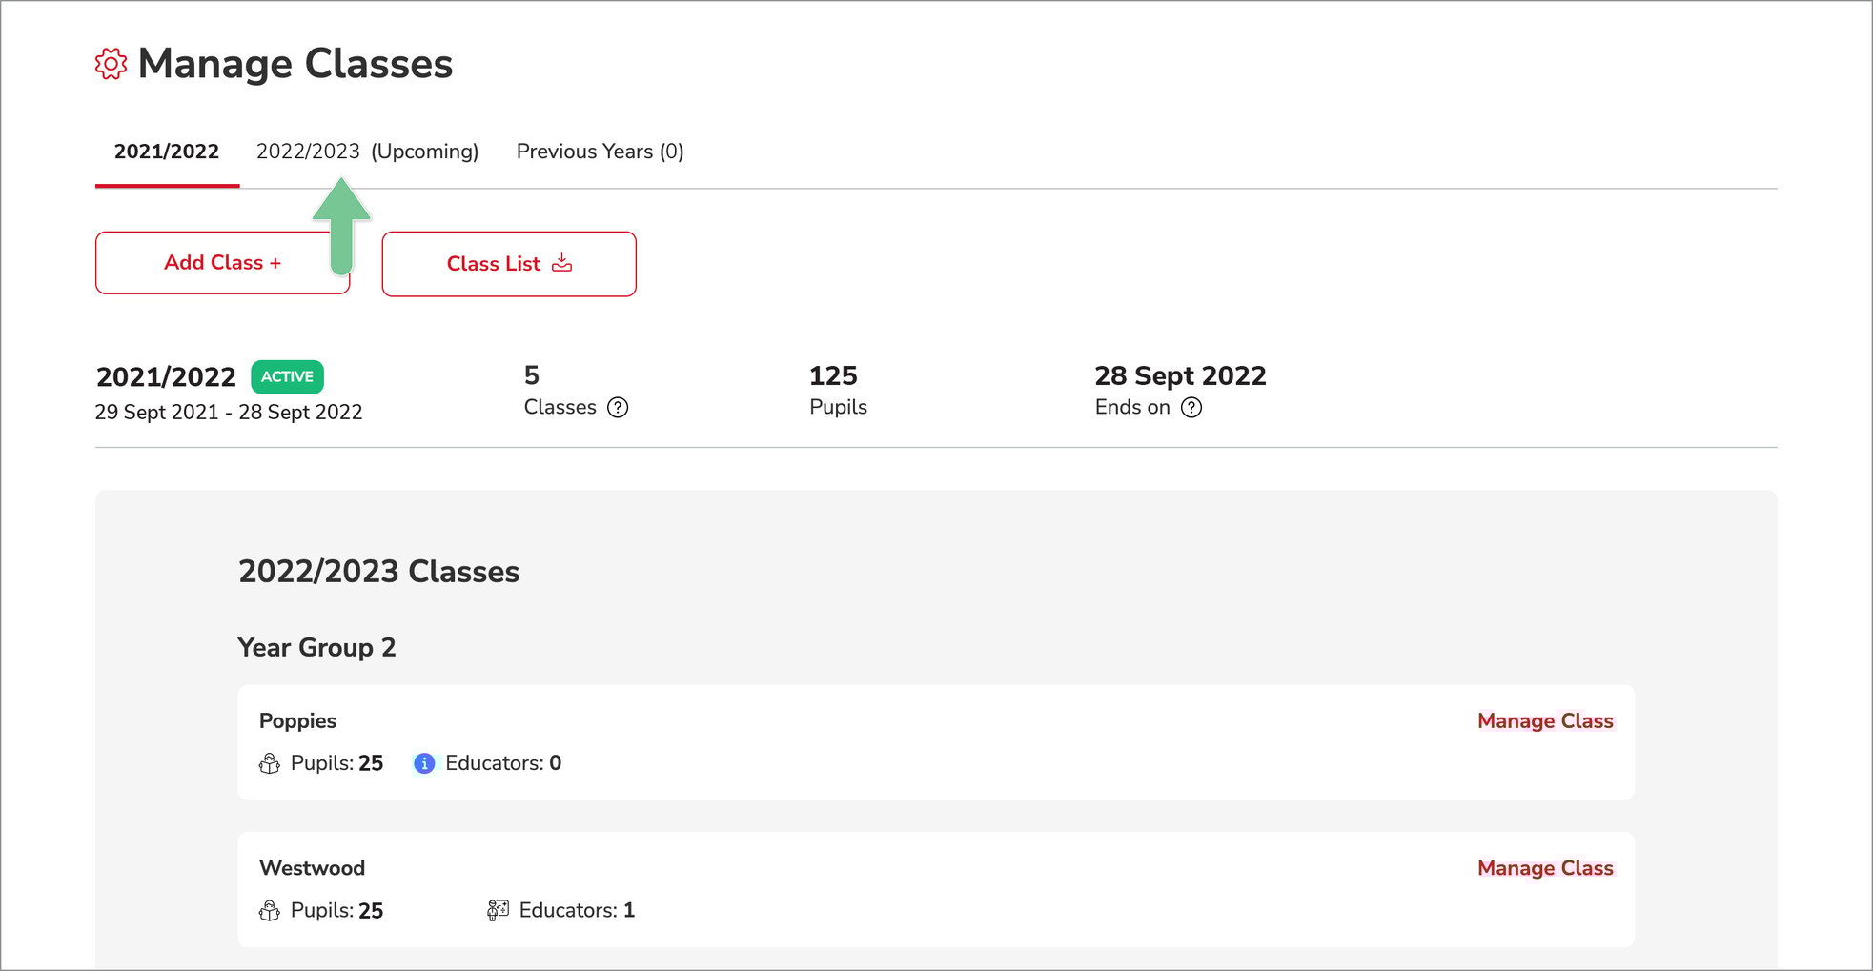Click the pupils icon in the Poppies row
1873x971 pixels.
click(x=270, y=763)
